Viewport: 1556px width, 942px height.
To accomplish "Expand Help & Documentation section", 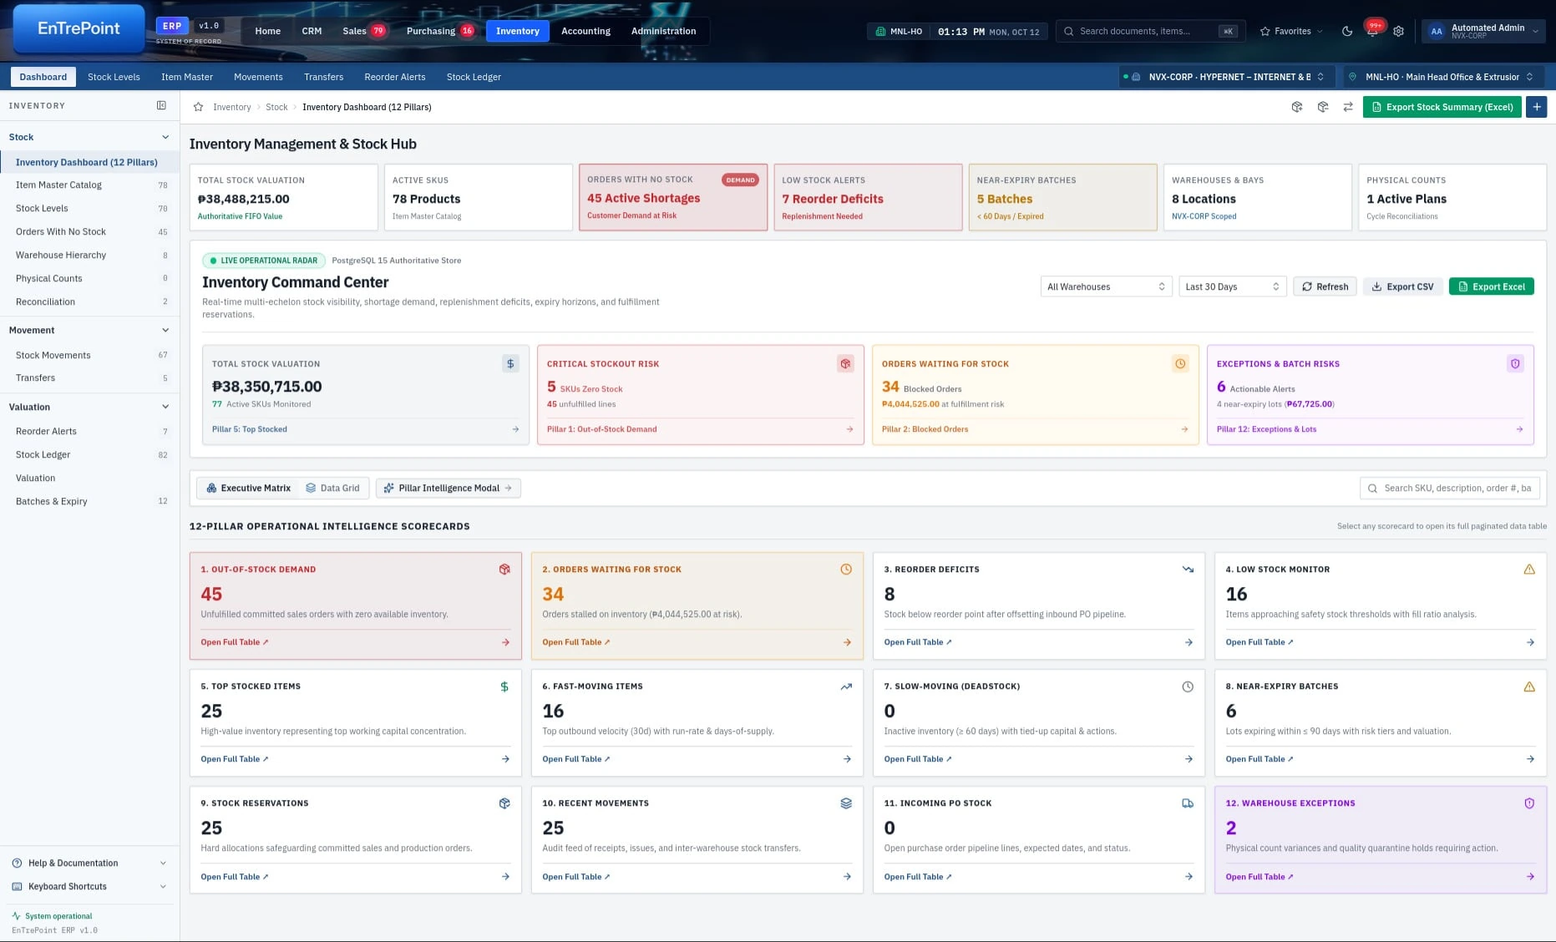I will click(x=89, y=863).
